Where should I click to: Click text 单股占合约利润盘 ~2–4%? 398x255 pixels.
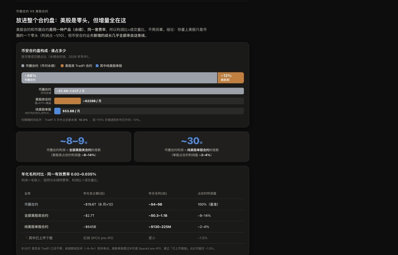(192, 155)
